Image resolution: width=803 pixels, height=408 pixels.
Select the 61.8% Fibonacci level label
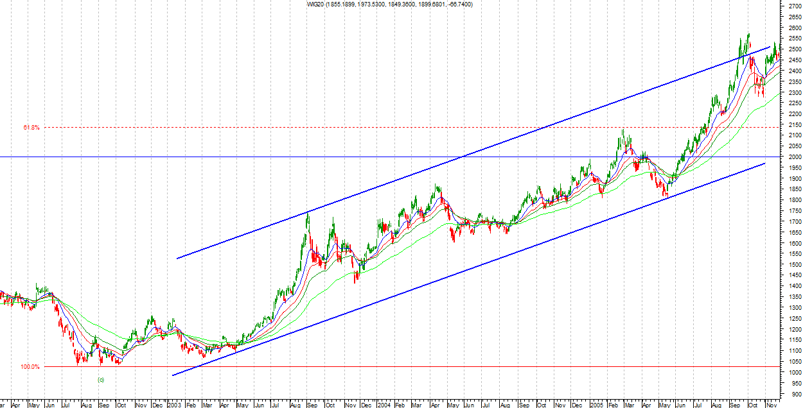coord(31,128)
